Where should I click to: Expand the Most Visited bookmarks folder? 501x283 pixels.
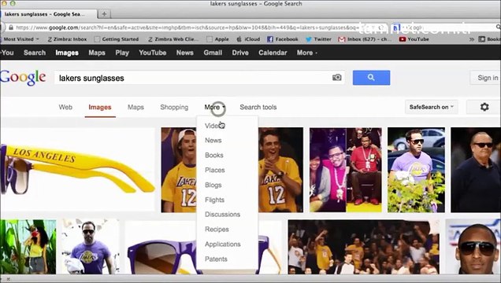21,39
